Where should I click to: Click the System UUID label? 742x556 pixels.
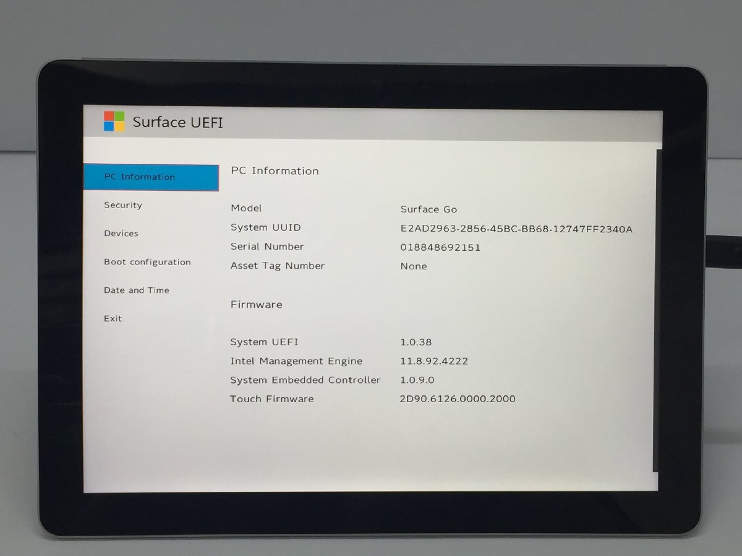(265, 227)
